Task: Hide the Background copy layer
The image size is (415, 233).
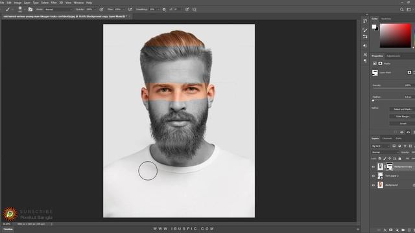Action: click(373, 167)
